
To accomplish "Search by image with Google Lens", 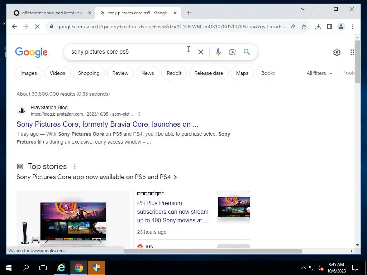I will [x=232, y=52].
